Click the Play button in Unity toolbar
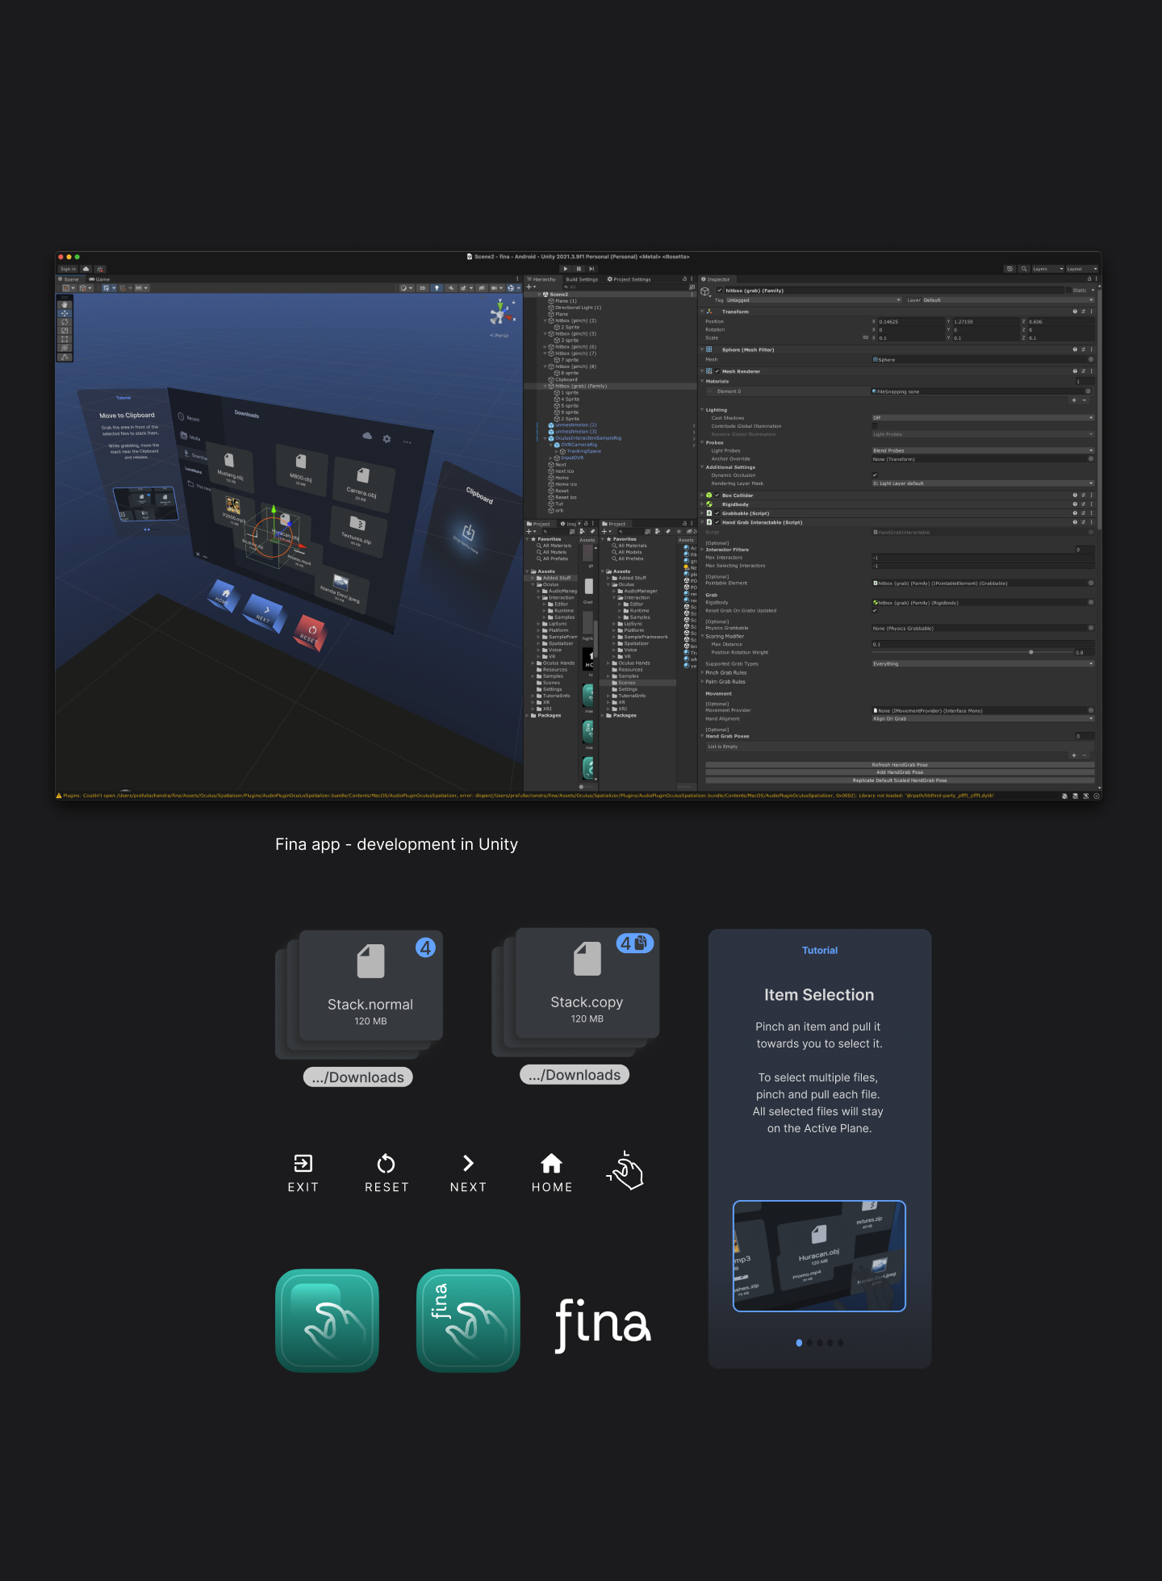The height and width of the screenshot is (1581, 1162). pos(566,269)
